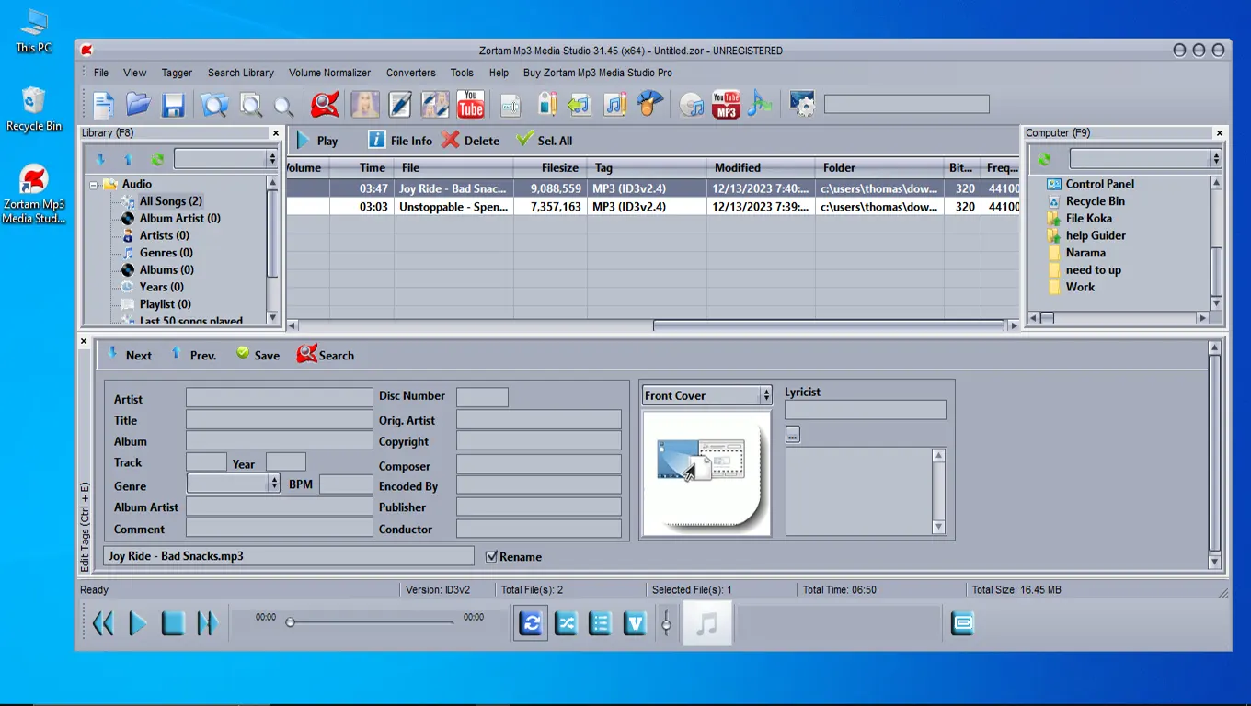This screenshot has width=1251, height=706.
Task: Click the Open folder toolbar icon
Action: click(138, 105)
